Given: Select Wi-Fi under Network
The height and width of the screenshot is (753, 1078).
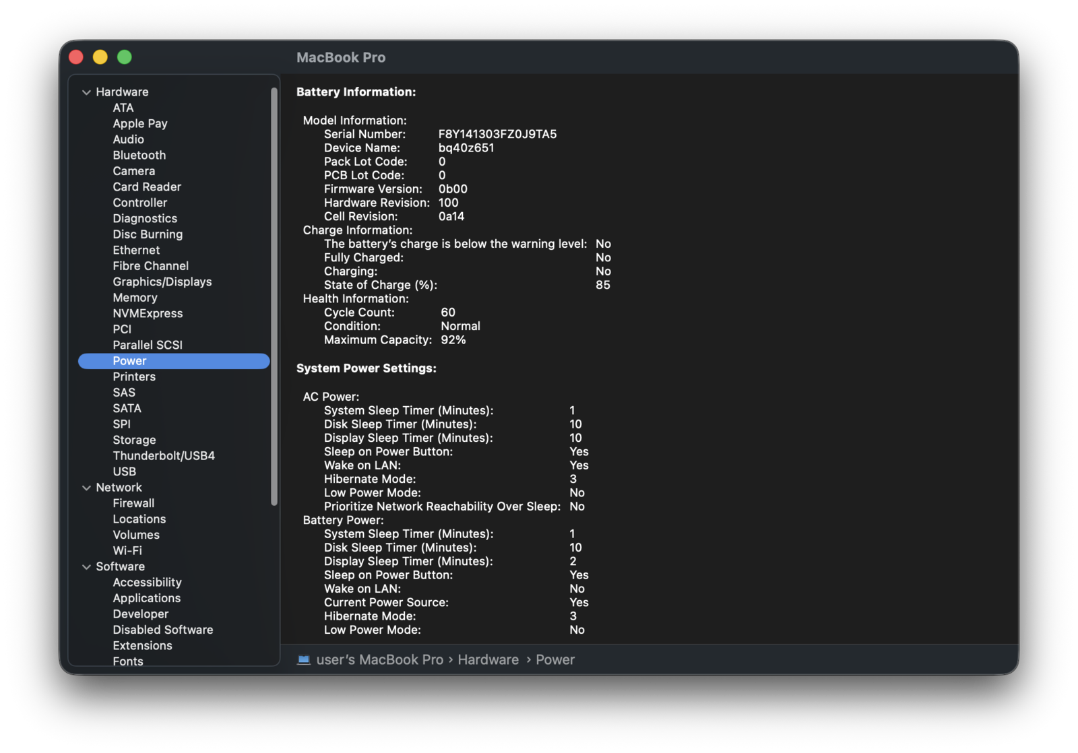Looking at the screenshot, I should click(127, 550).
